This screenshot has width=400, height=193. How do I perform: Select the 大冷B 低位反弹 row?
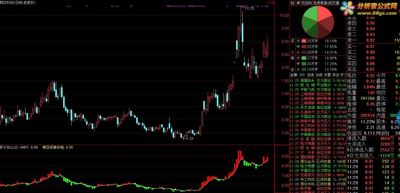point(318,153)
